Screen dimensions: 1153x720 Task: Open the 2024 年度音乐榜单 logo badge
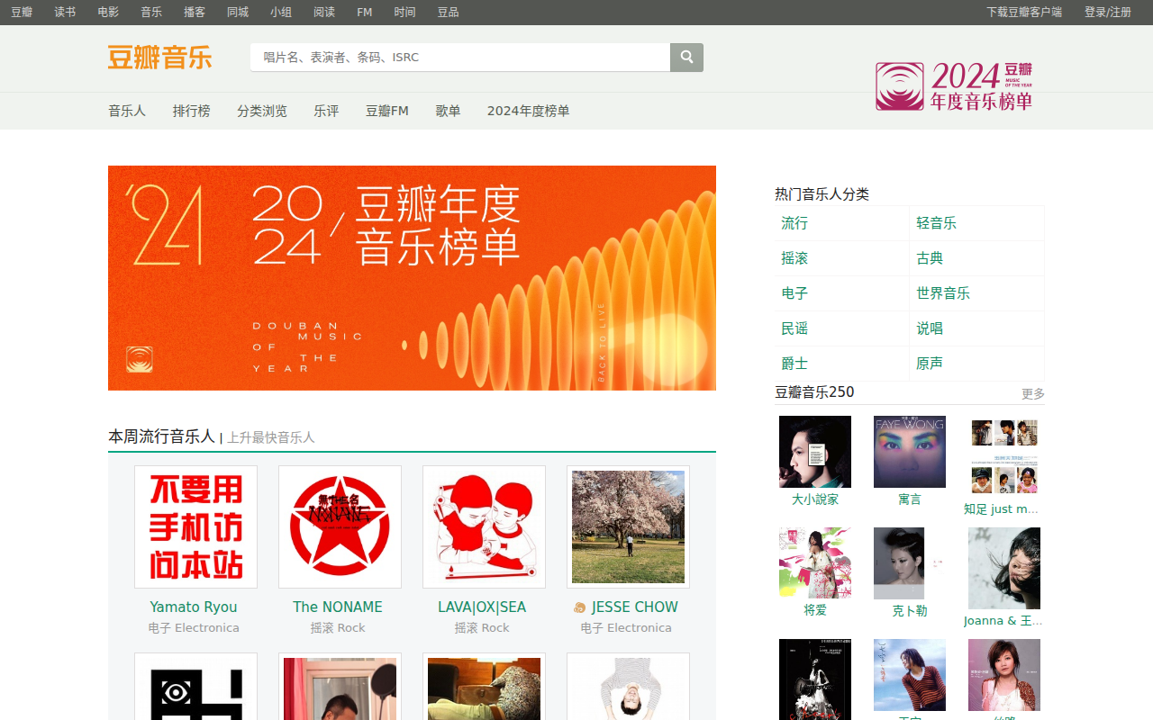954,86
